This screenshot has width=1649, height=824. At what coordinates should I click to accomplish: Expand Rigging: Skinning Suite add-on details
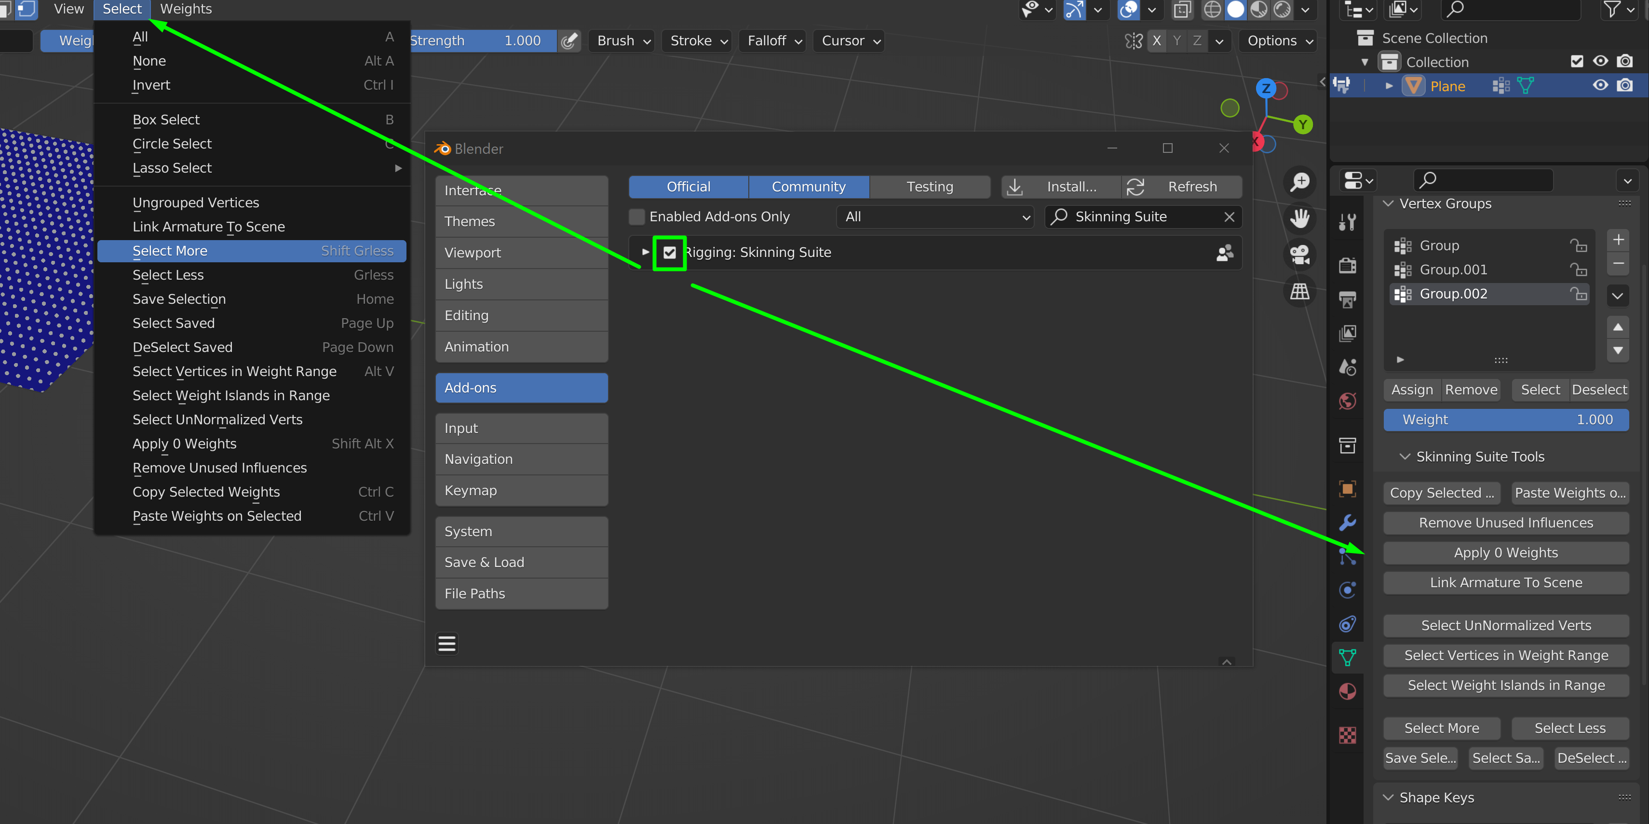click(645, 252)
